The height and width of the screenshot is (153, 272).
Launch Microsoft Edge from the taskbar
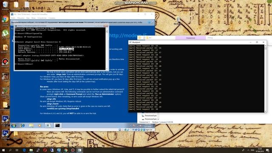pyautogui.click(x=24, y=150)
